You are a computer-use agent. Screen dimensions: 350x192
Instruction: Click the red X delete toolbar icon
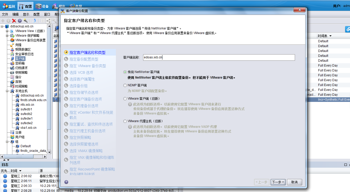click(14, 21)
